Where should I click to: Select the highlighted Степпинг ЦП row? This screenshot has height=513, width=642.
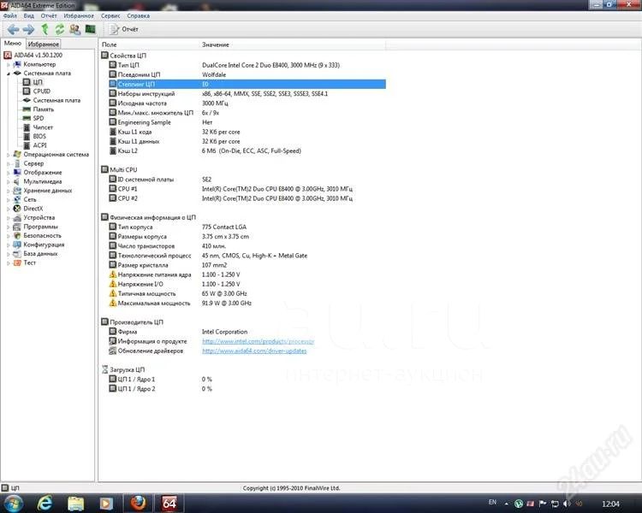click(242, 85)
